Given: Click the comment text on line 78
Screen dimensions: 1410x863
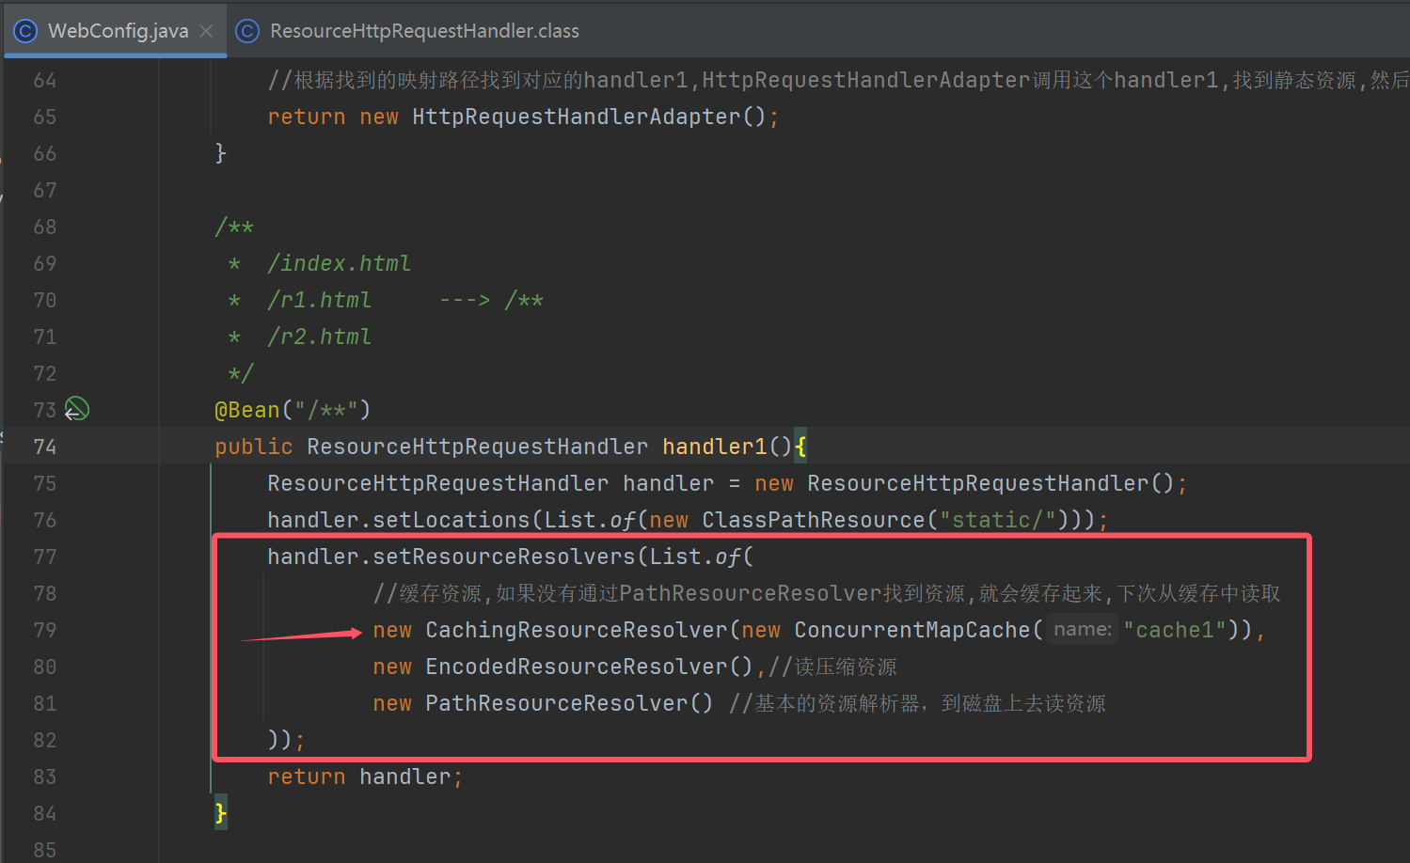Looking at the screenshot, I should tap(827, 593).
